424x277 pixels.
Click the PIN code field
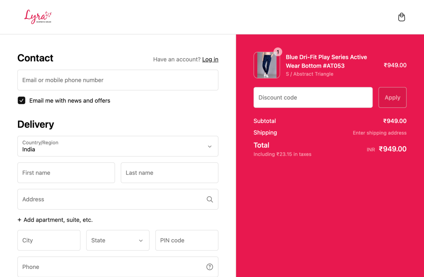click(187, 240)
